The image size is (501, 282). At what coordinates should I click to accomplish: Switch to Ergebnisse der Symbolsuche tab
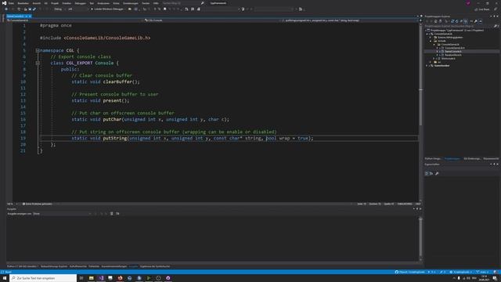[155, 266]
